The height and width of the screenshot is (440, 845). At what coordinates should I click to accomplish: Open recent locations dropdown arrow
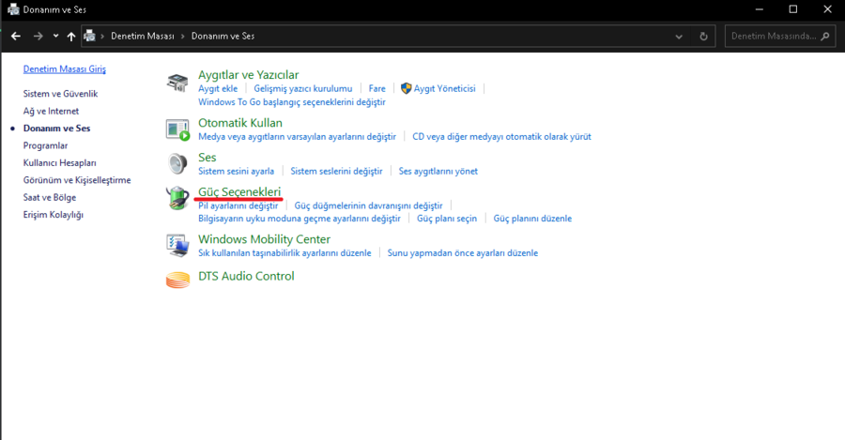click(55, 36)
